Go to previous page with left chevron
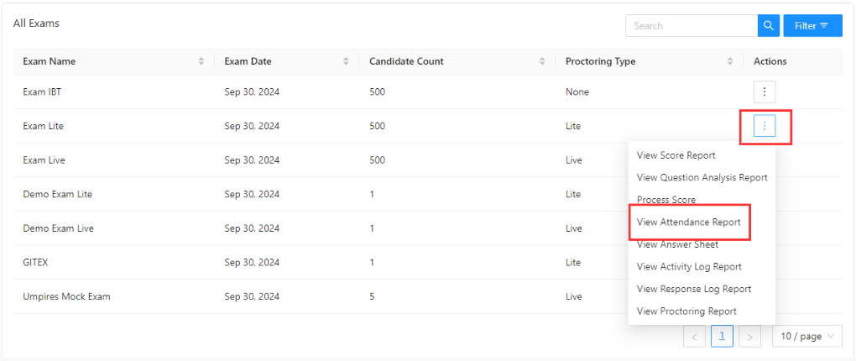 (x=694, y=337)
